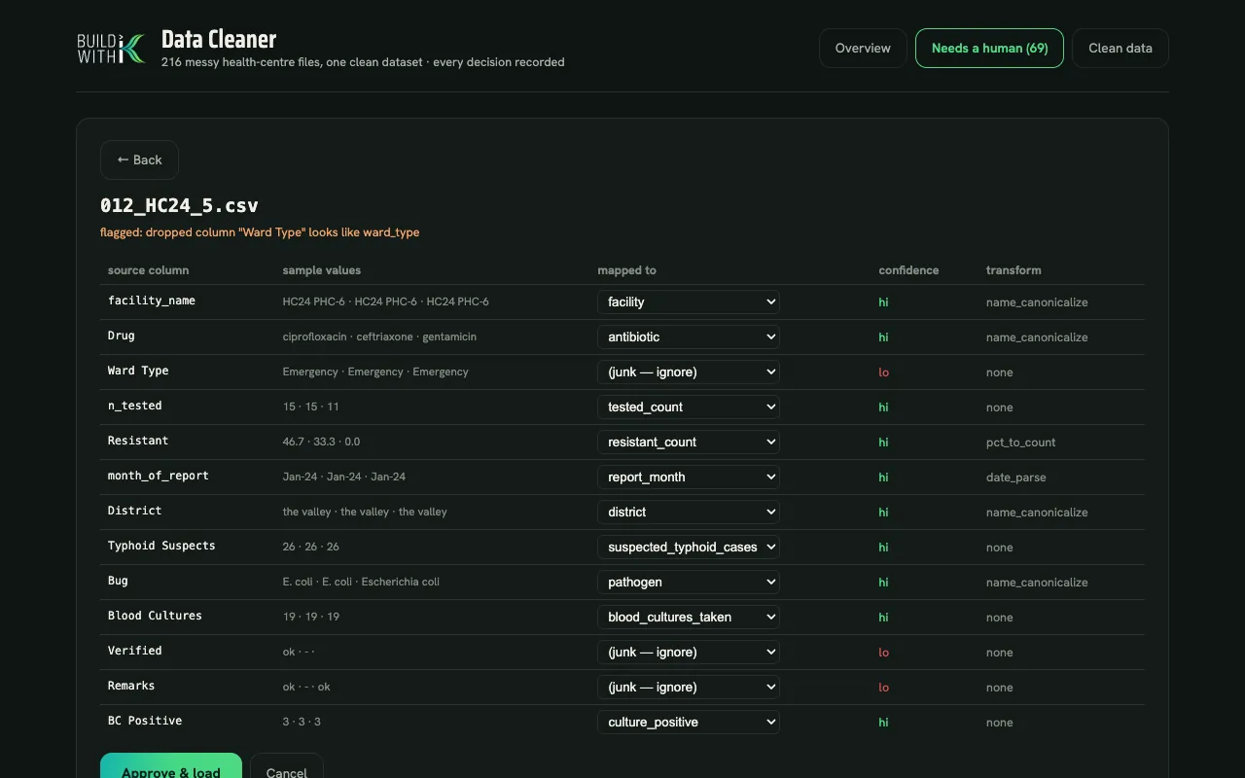Expand the district mapping dropdown

click(689, 512)
